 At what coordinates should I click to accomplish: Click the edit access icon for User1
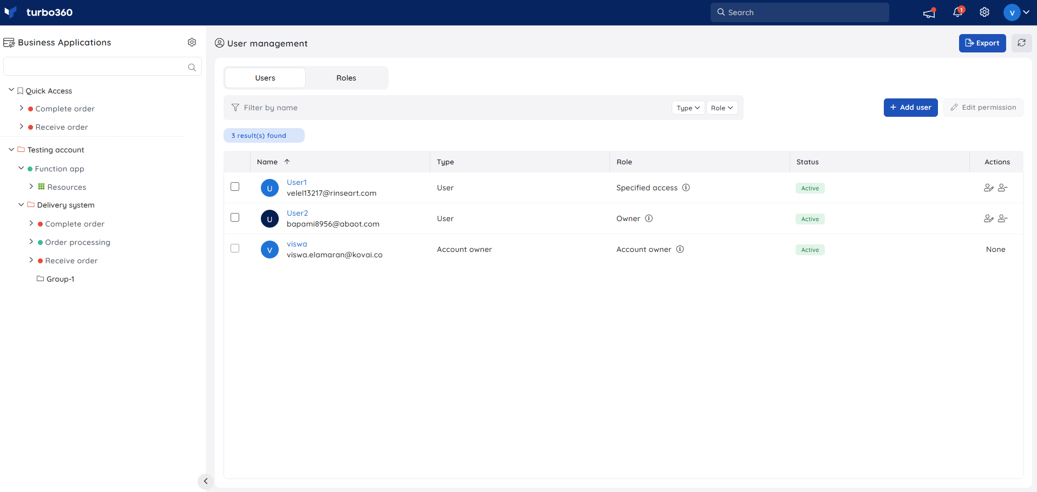pos(988,188)
